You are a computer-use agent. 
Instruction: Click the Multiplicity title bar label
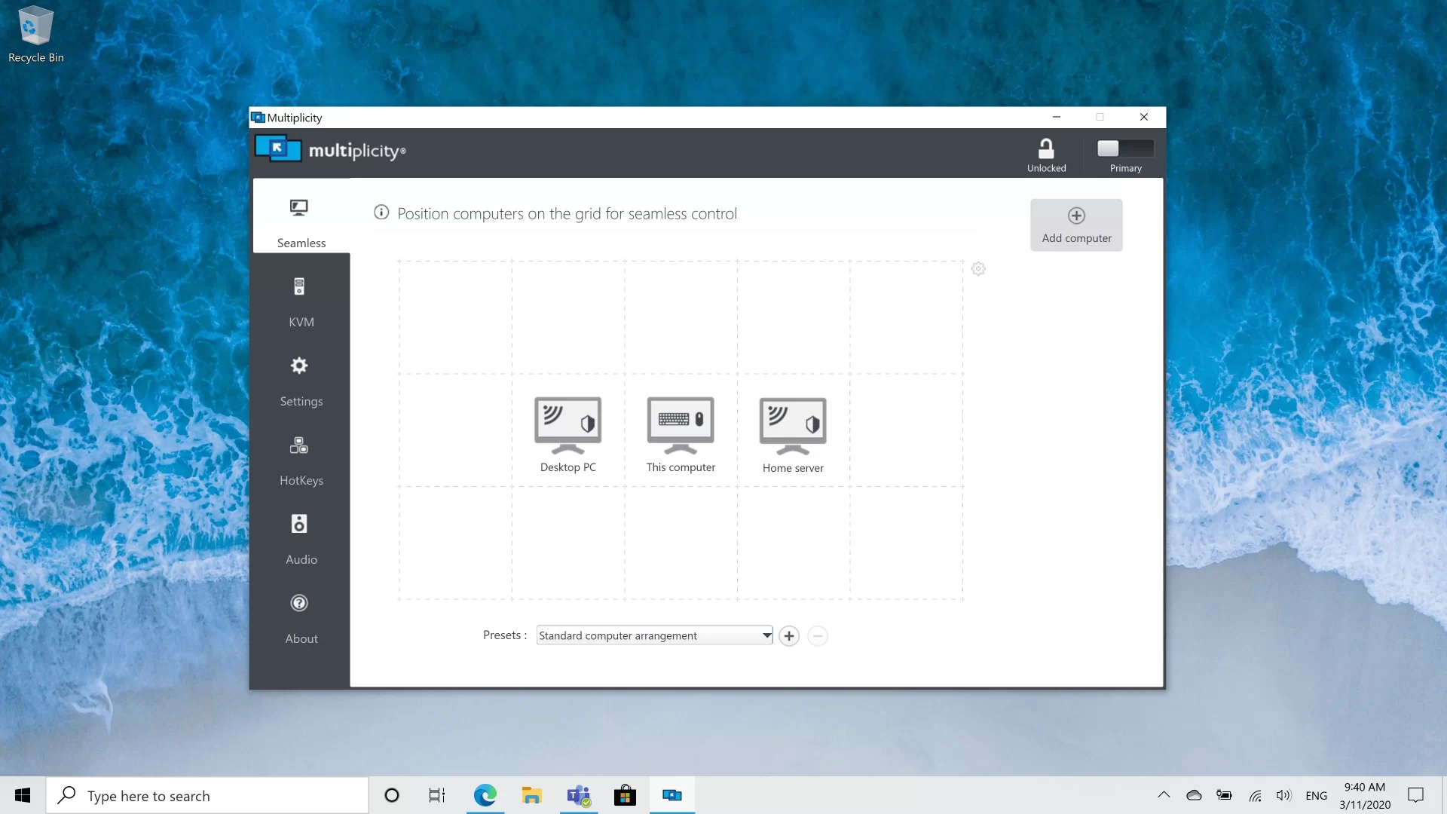pyautogui.click(x=294, y=118)
